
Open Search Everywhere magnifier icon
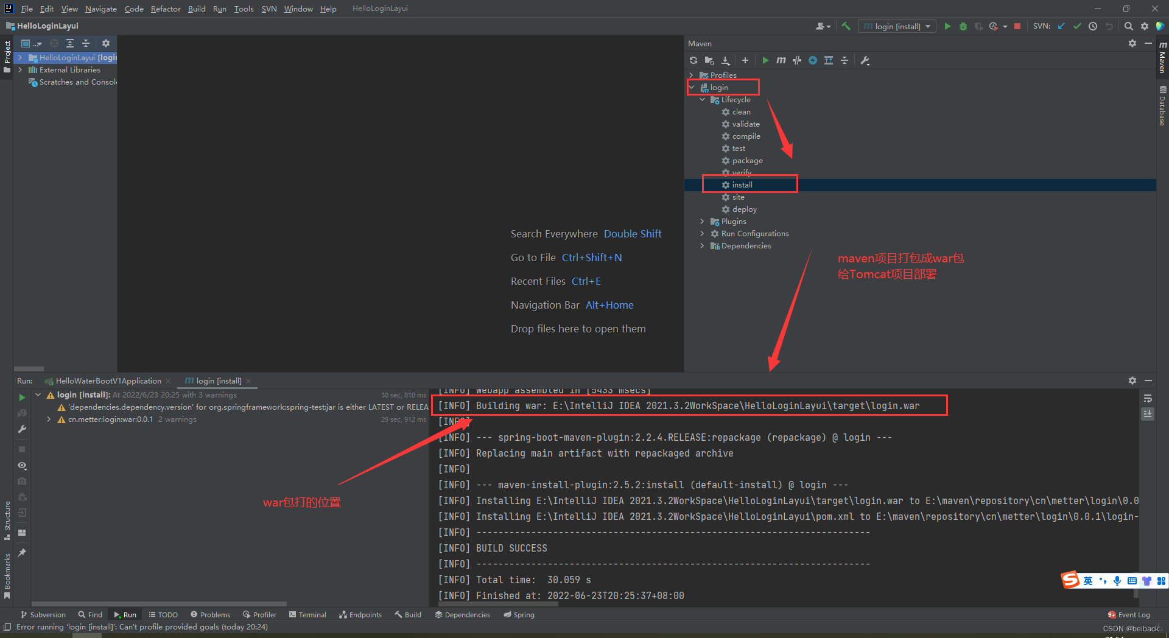click(1129, 26)
